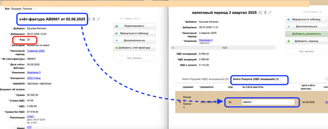This screenshot has width=328, height=129.
Task: Click the АВ0001 invoice number field
Action: coord(268,102)
